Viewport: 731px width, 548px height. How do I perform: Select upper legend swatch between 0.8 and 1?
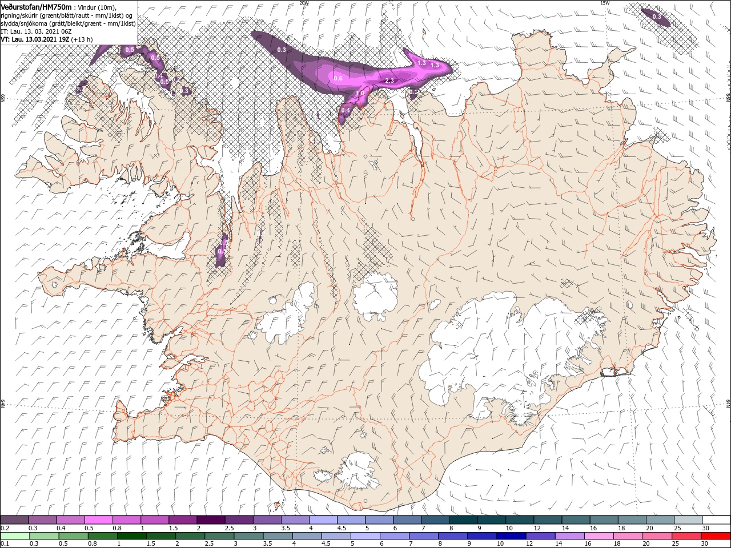tap(126, 519)
